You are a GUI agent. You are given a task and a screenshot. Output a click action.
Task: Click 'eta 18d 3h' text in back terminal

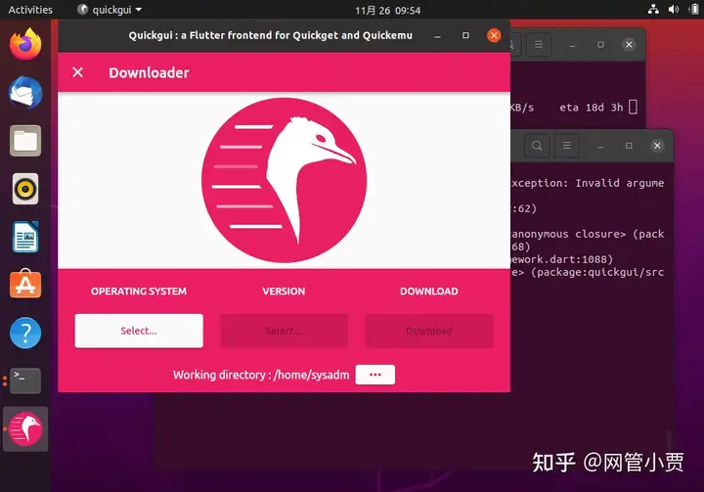point(592,108)
